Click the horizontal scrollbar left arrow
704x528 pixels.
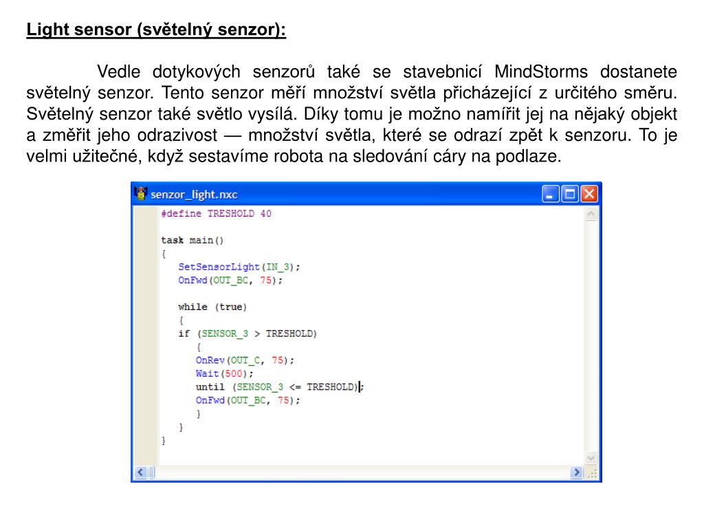140,472
